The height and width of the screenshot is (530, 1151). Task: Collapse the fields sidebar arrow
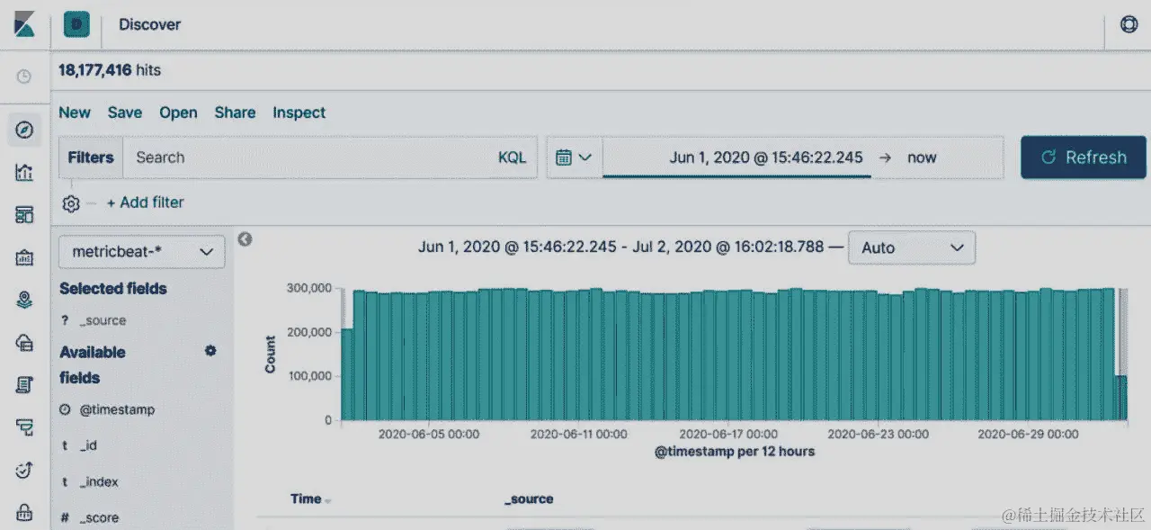click(245, 239)
